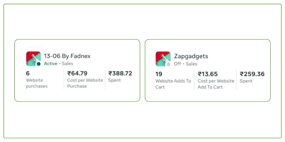Viewport: 285px width, 142px height.
Task: Click the green Active status dot
Action: (38, 64)
